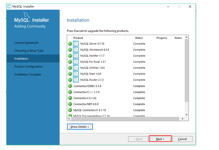Image resolution: width=219 pixels, height=150 pixels.
Task: Click the Status column header
Action: pos(139,38)
